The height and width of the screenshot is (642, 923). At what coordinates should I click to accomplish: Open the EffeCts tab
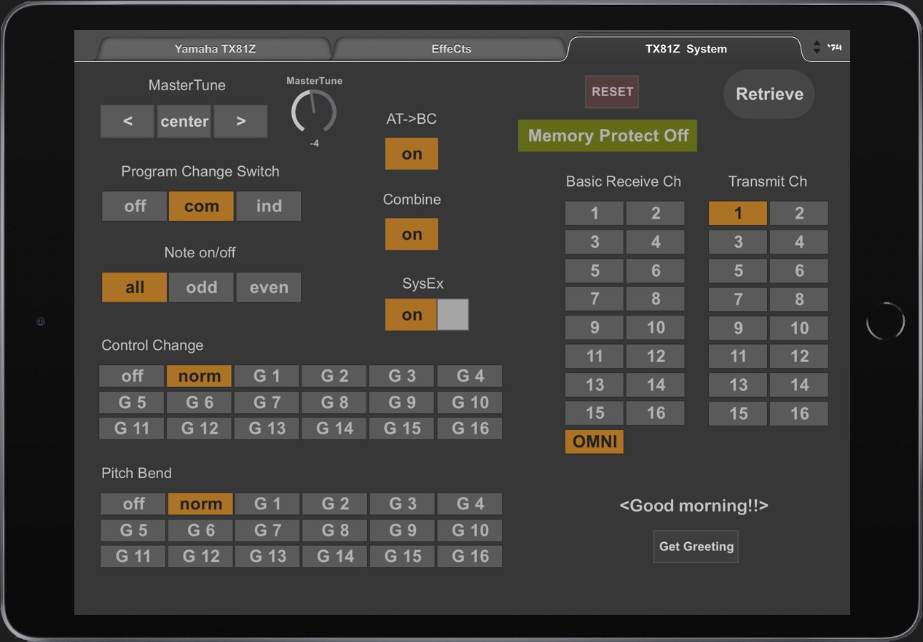tap(451, 49)
